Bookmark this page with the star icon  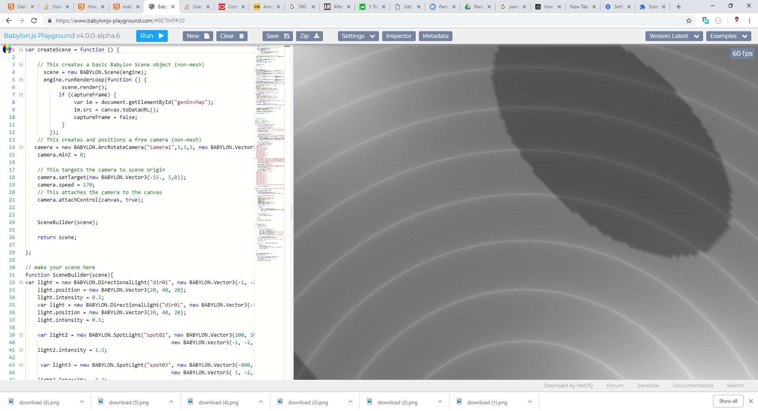click(689, 21)
